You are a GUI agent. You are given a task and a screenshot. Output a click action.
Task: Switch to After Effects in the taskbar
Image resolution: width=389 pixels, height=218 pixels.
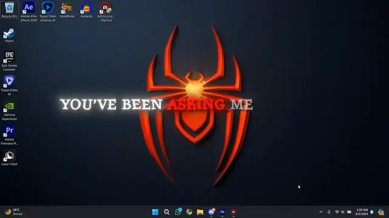[x=222, y=212]
